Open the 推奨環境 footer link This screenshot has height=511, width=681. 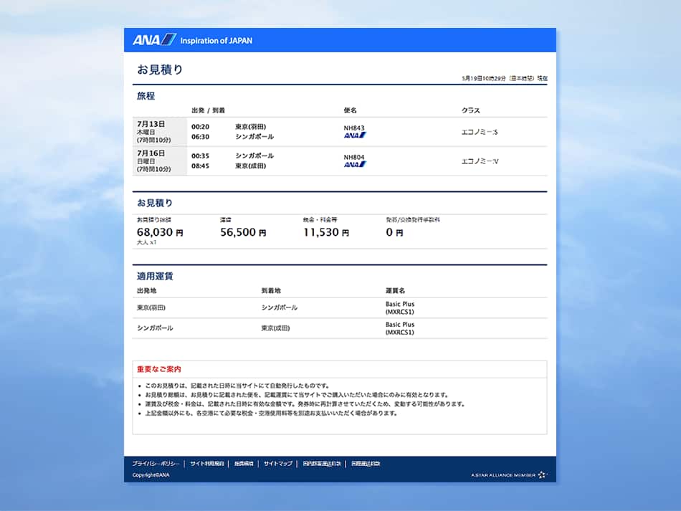244,464
